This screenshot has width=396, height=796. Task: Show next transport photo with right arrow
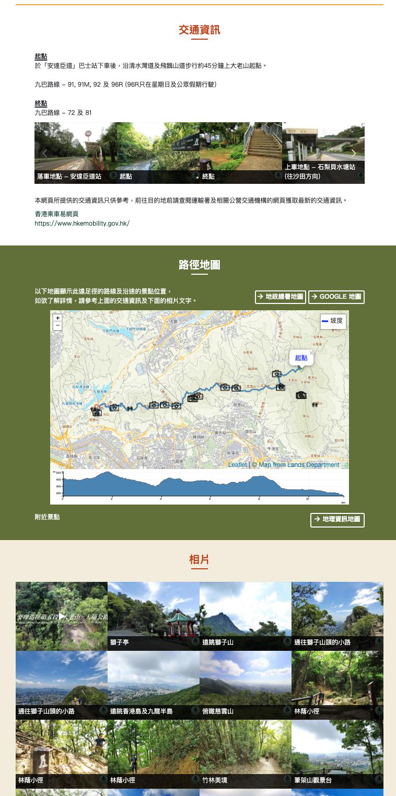coord(354,153)
